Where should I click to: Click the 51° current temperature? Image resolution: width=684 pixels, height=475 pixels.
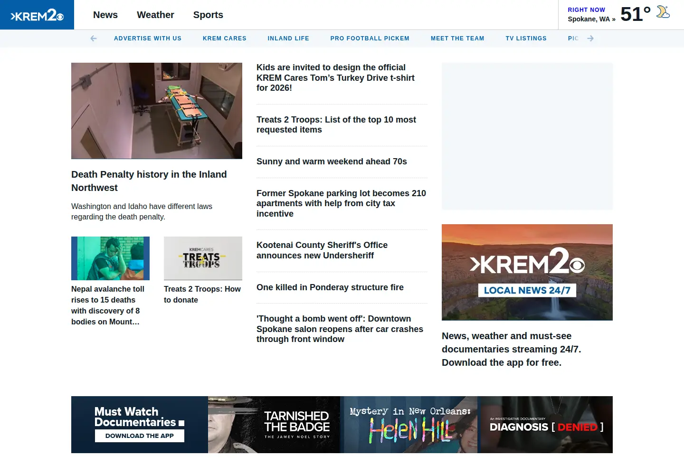636,14
